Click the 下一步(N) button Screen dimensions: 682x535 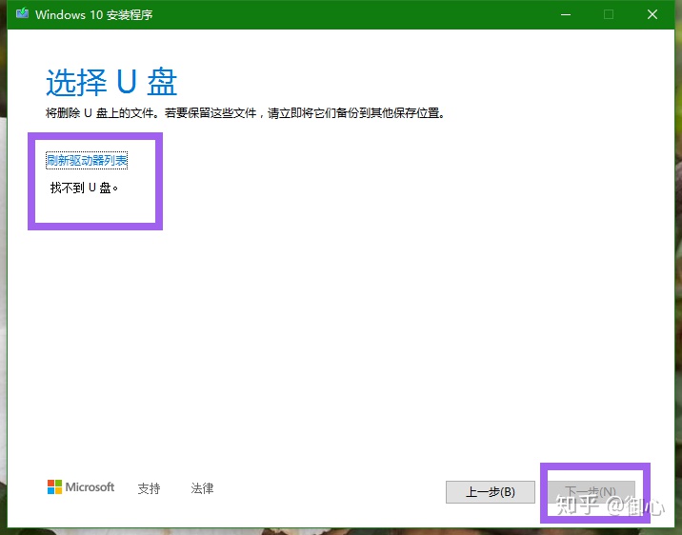591,492
